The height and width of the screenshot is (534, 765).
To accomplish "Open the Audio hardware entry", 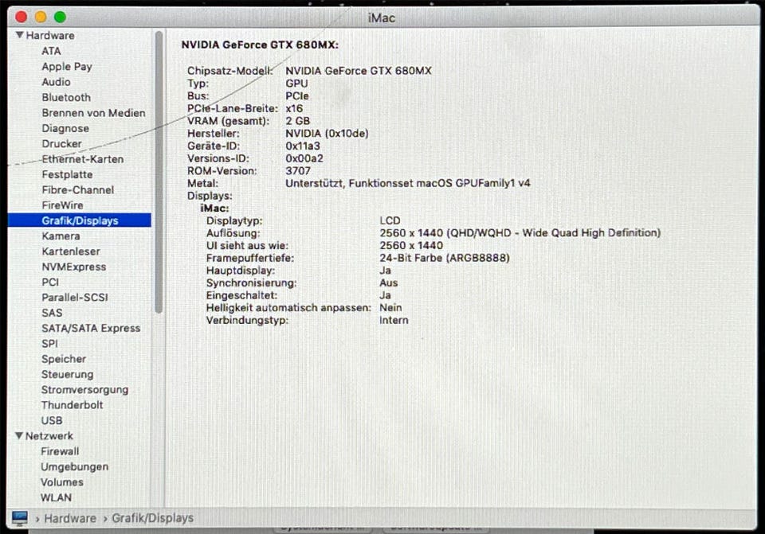I will [56, 82].
